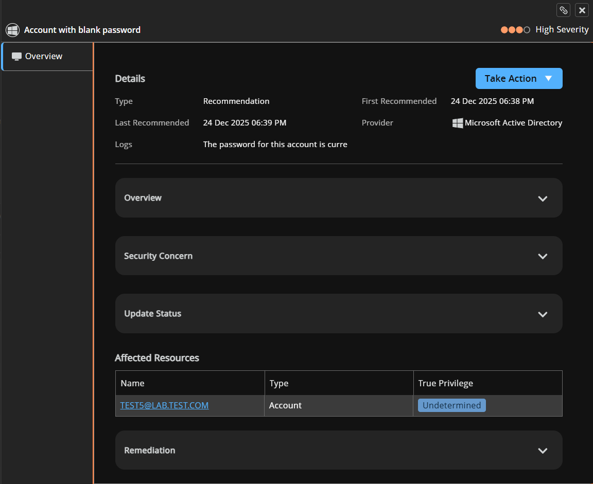Screen dimensions: 593x484
Task: Click the Account with blank password title
Action: click(x=82, y=30)
